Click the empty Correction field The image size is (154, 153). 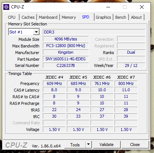[131, 39]
